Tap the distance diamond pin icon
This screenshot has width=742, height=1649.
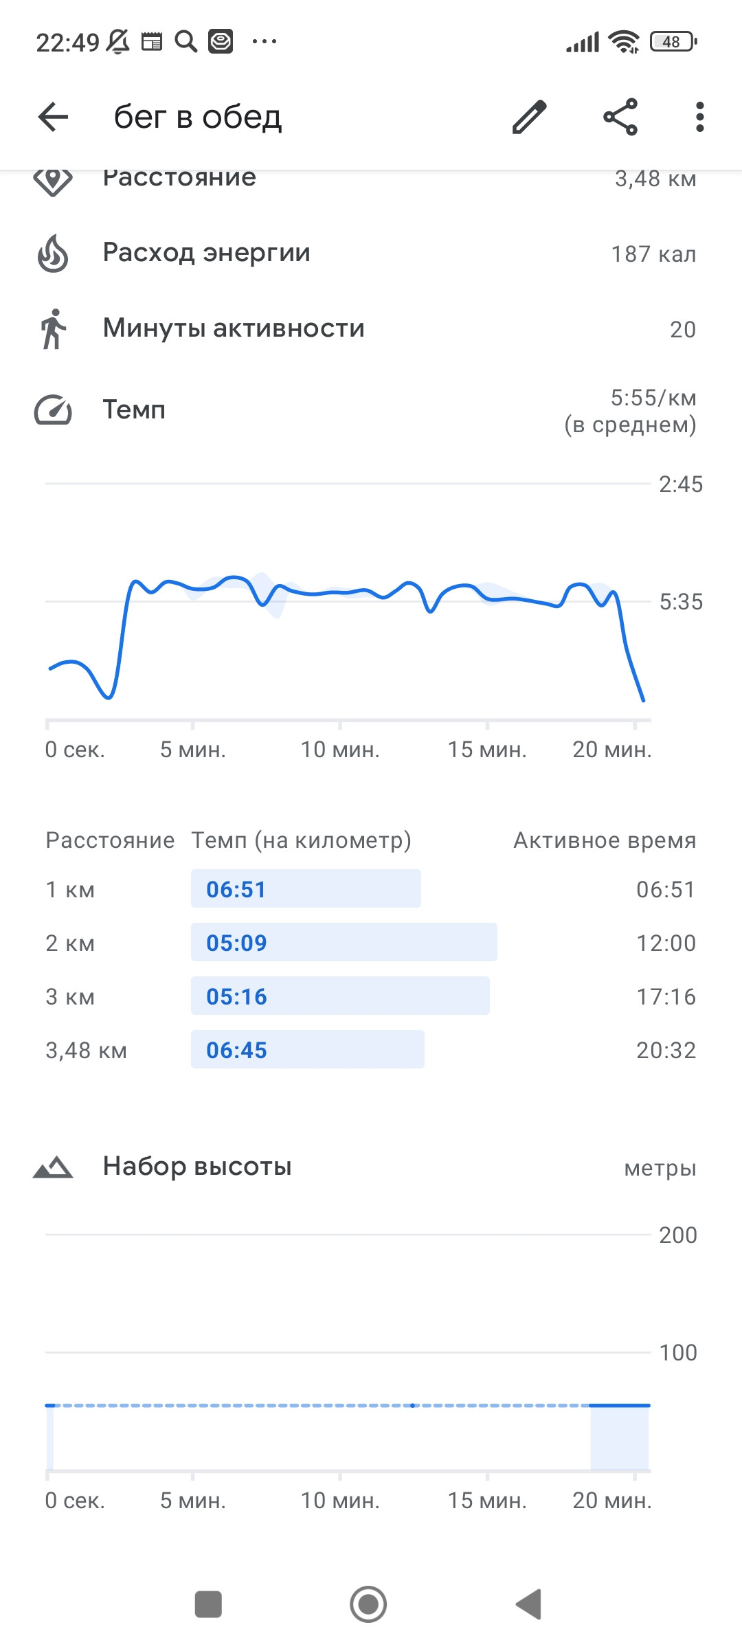point(53,180)
